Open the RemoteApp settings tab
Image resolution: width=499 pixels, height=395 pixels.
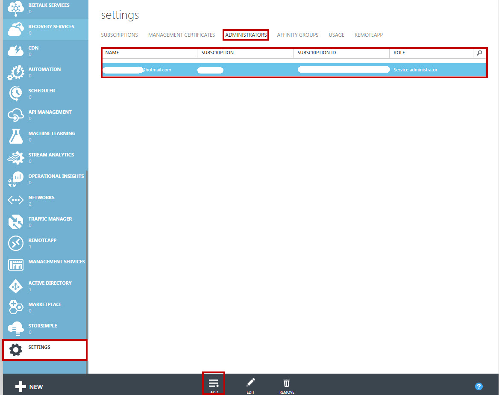369,35
